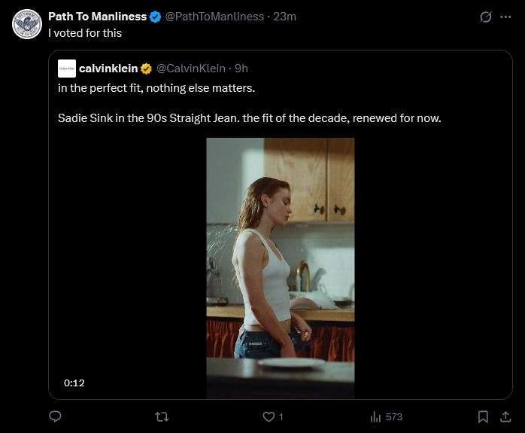Screen dimensions: 525x433
Task: Open the 23m post timestamp
Action: pyautogui.click(x=284, y=17)
